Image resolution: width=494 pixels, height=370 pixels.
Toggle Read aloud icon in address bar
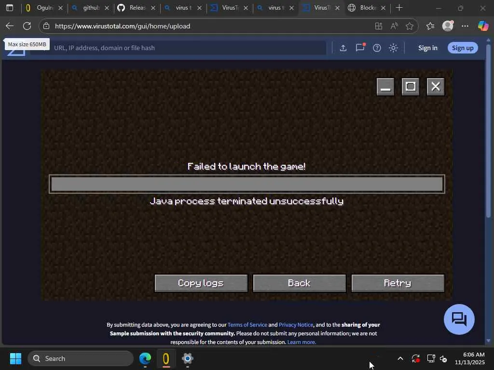point(394,26)
